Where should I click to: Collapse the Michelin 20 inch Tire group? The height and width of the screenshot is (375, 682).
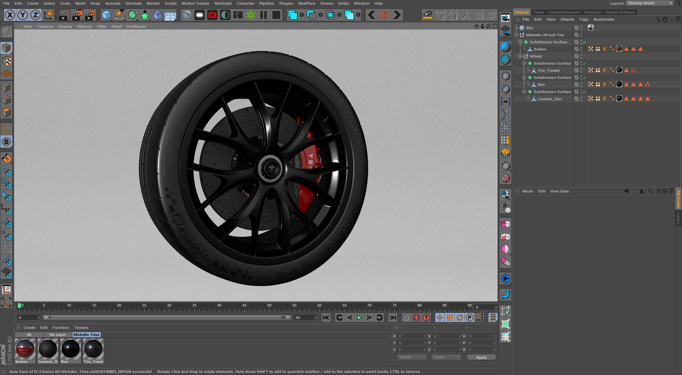click(517, 35)
